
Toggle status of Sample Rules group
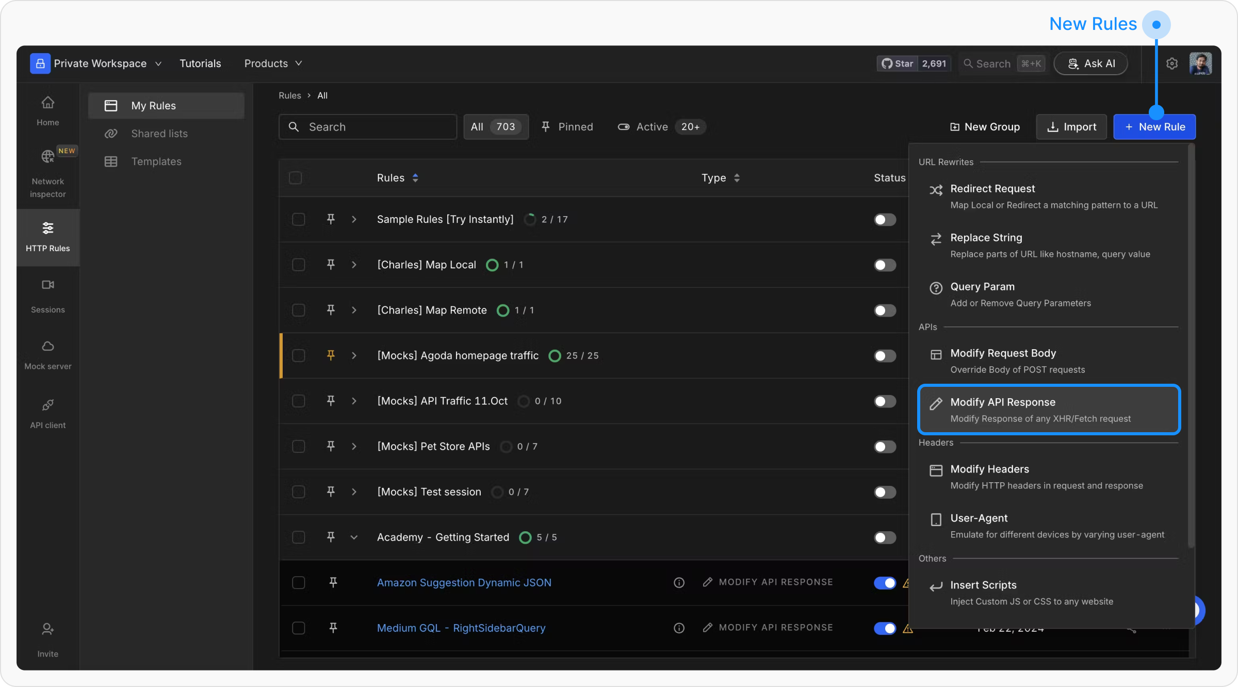point(885,220)
